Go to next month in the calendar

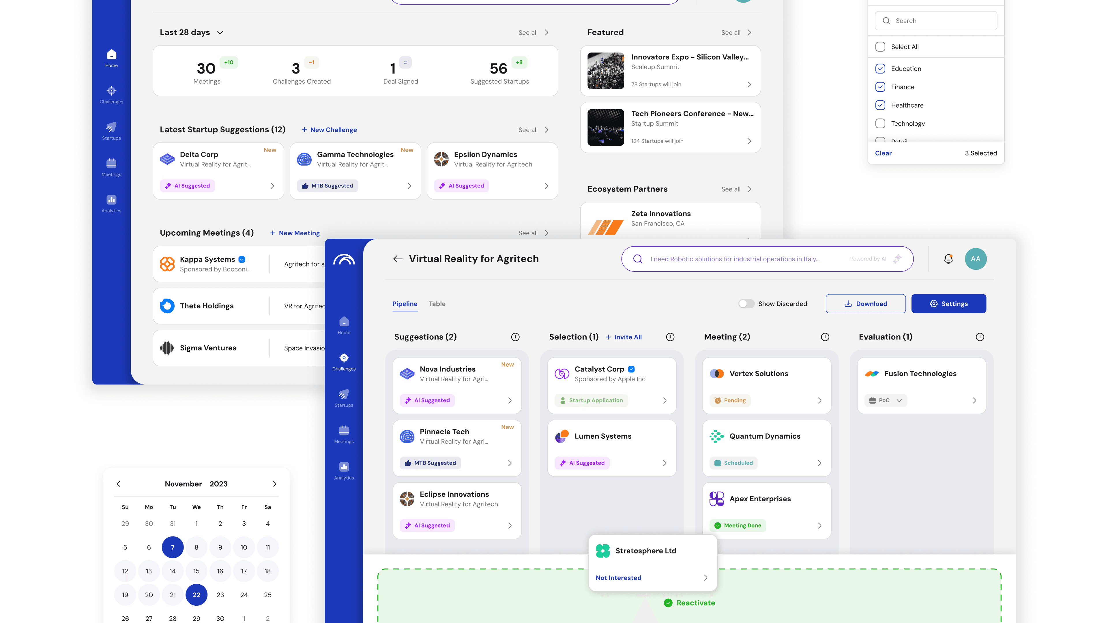click(274, 484)
